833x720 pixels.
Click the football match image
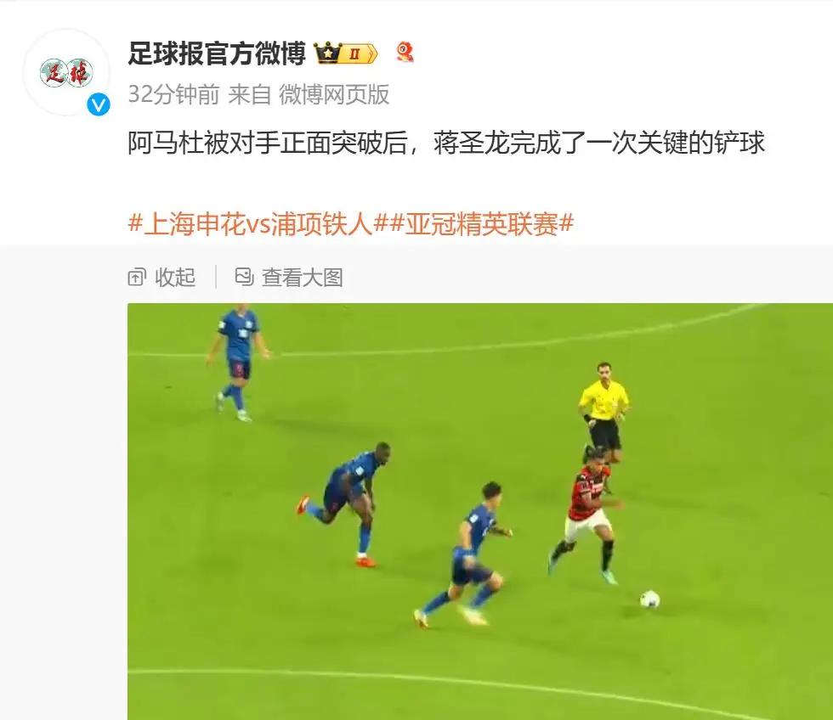click(480, 511)
